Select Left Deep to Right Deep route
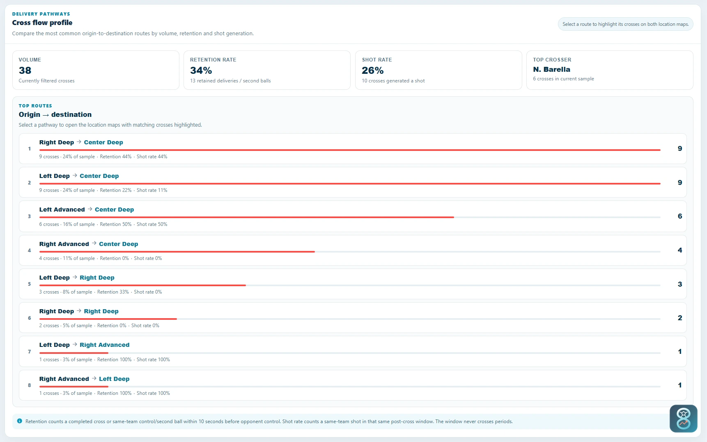The width and height of the screenshot is (707, 442). tap(353, 284)
